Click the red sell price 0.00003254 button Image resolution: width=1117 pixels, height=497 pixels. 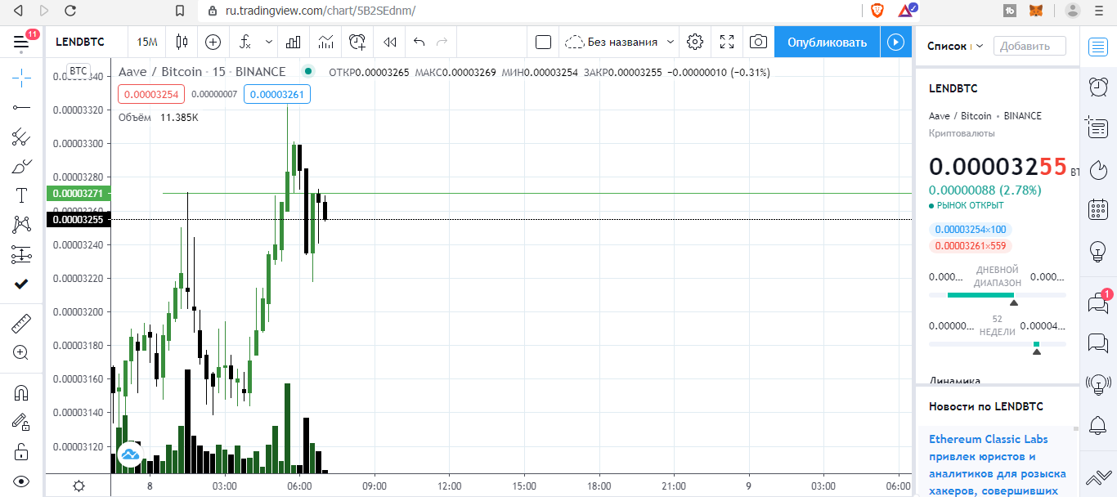pyautogui.click(x=153, y=94)
